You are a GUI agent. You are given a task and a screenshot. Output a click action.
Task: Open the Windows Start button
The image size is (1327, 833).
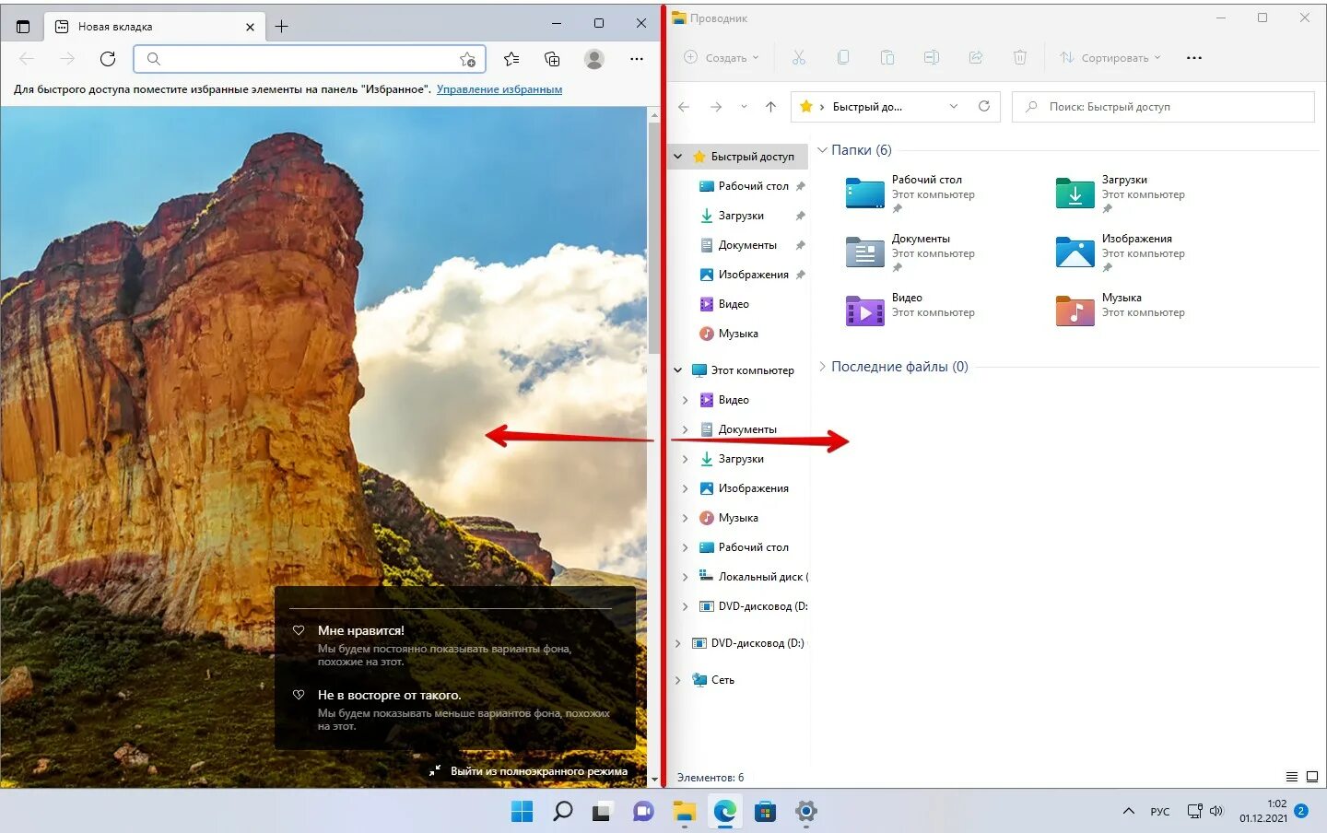[x=522, y=812]
